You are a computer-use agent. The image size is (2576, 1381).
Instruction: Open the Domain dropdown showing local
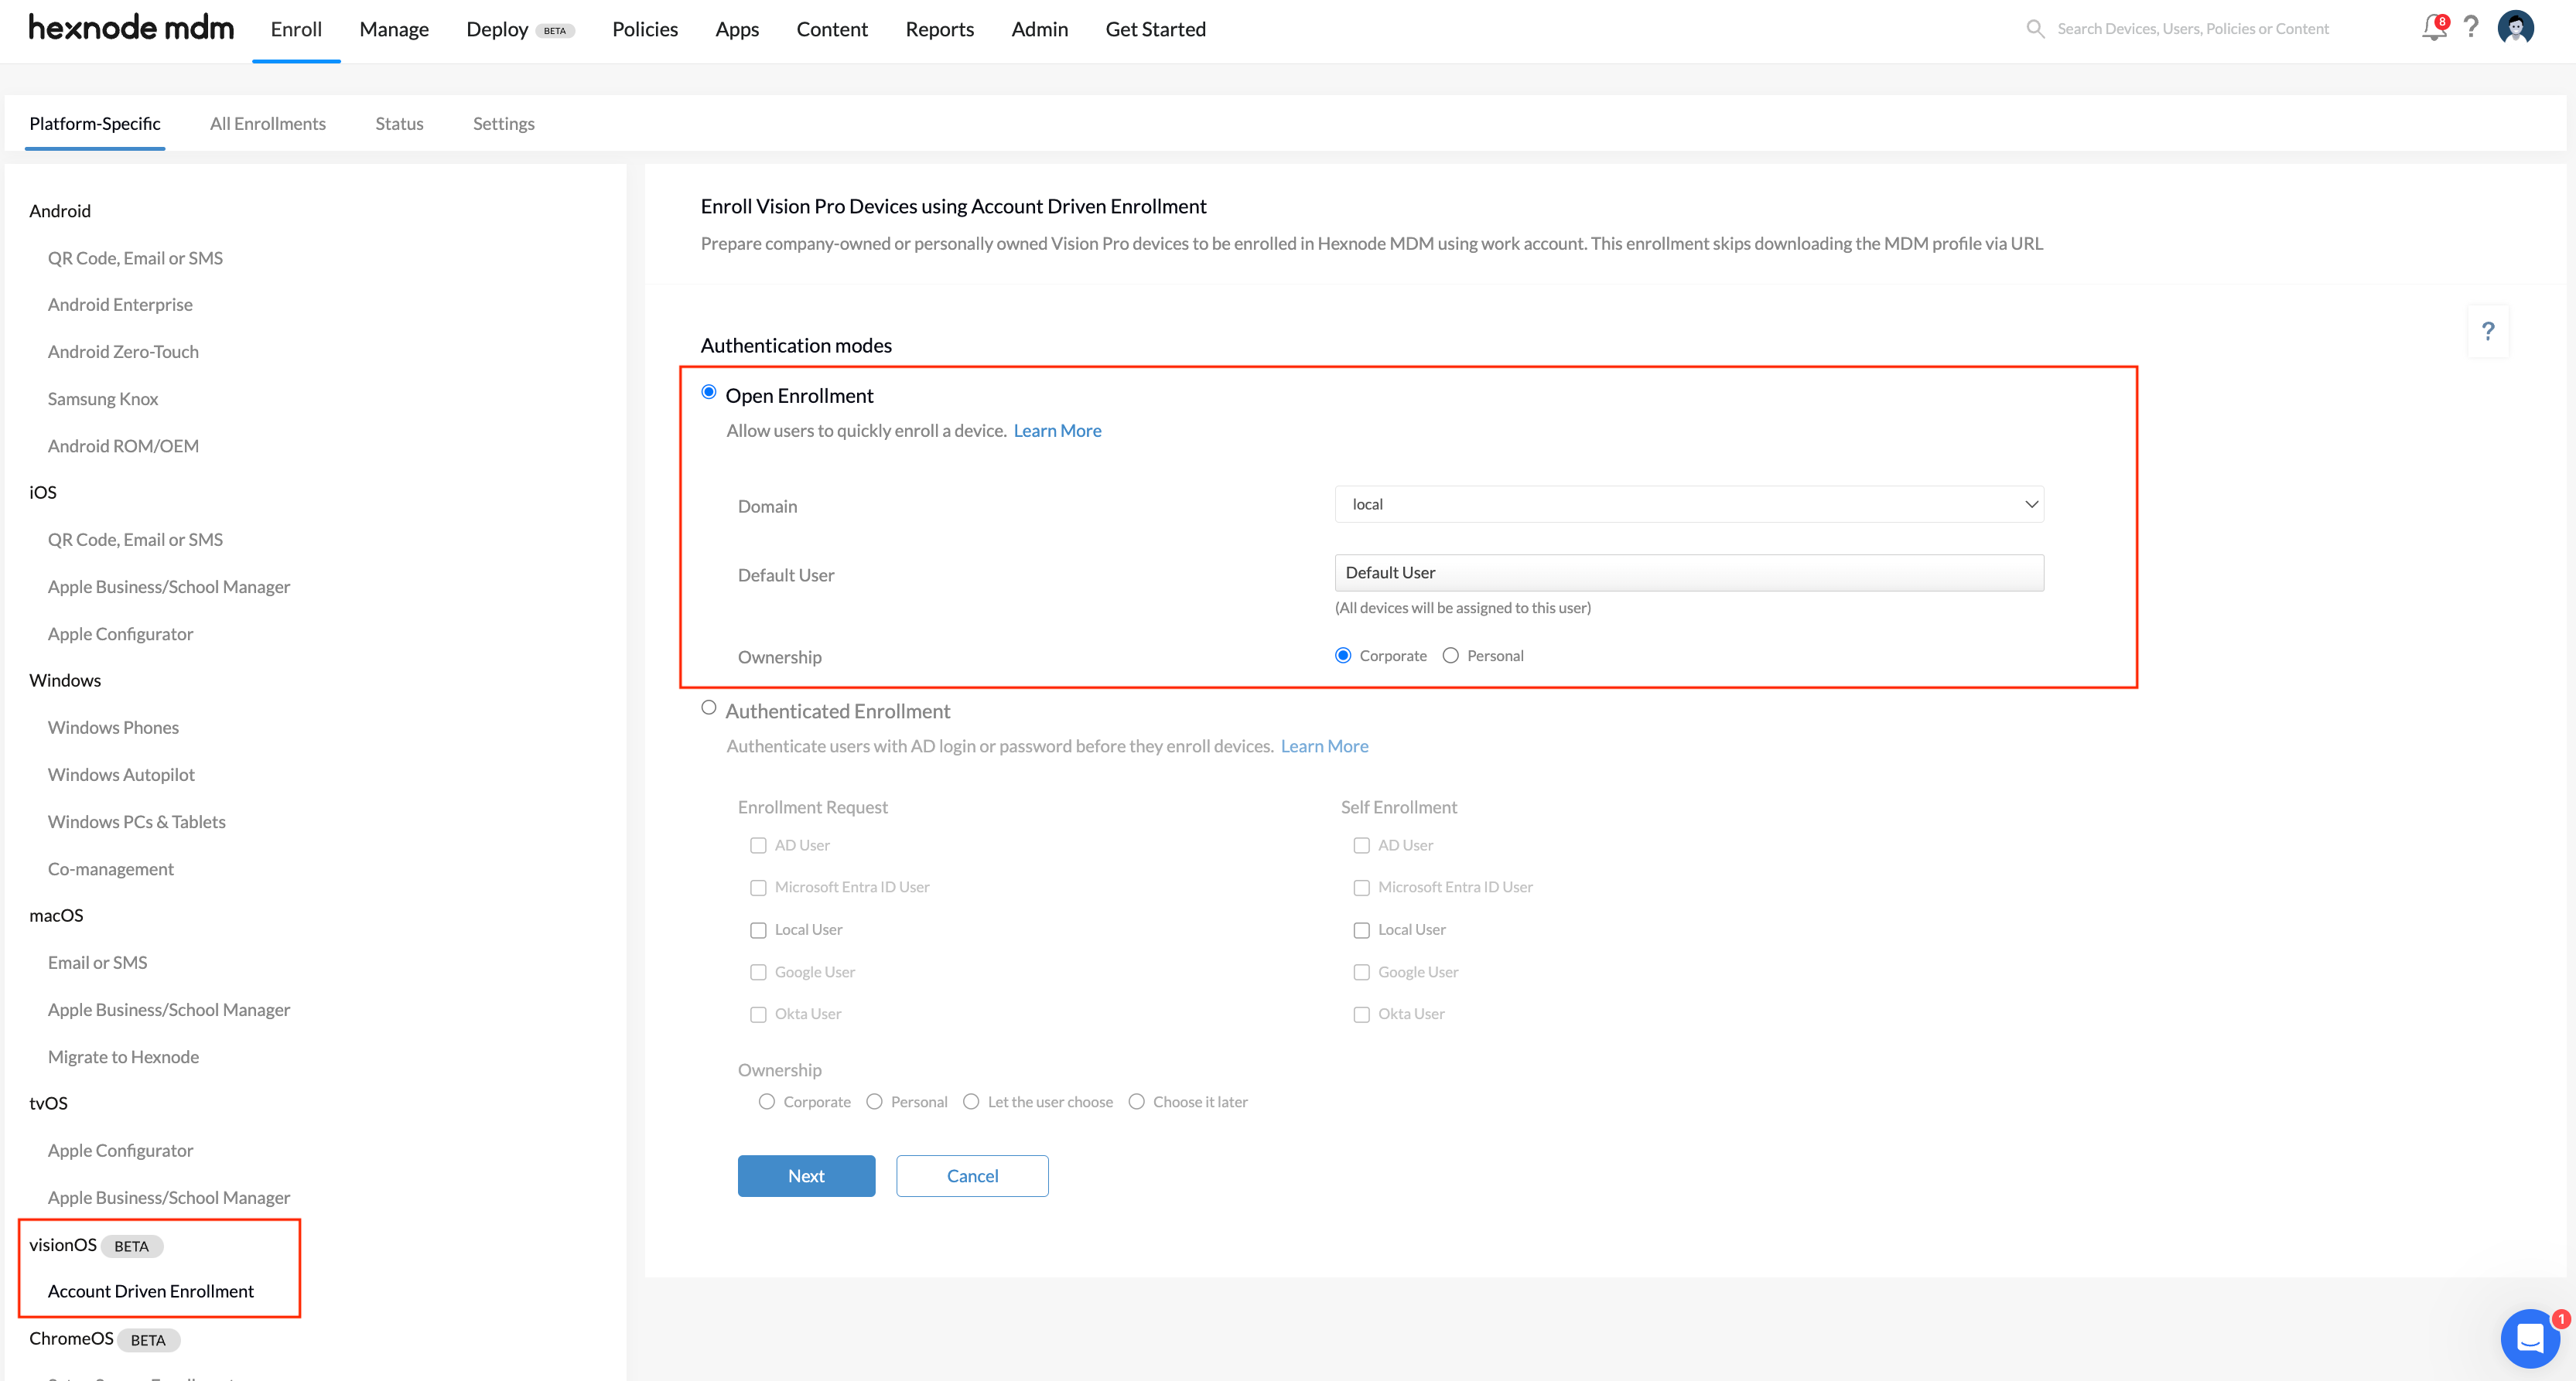tap(1689, 505)
